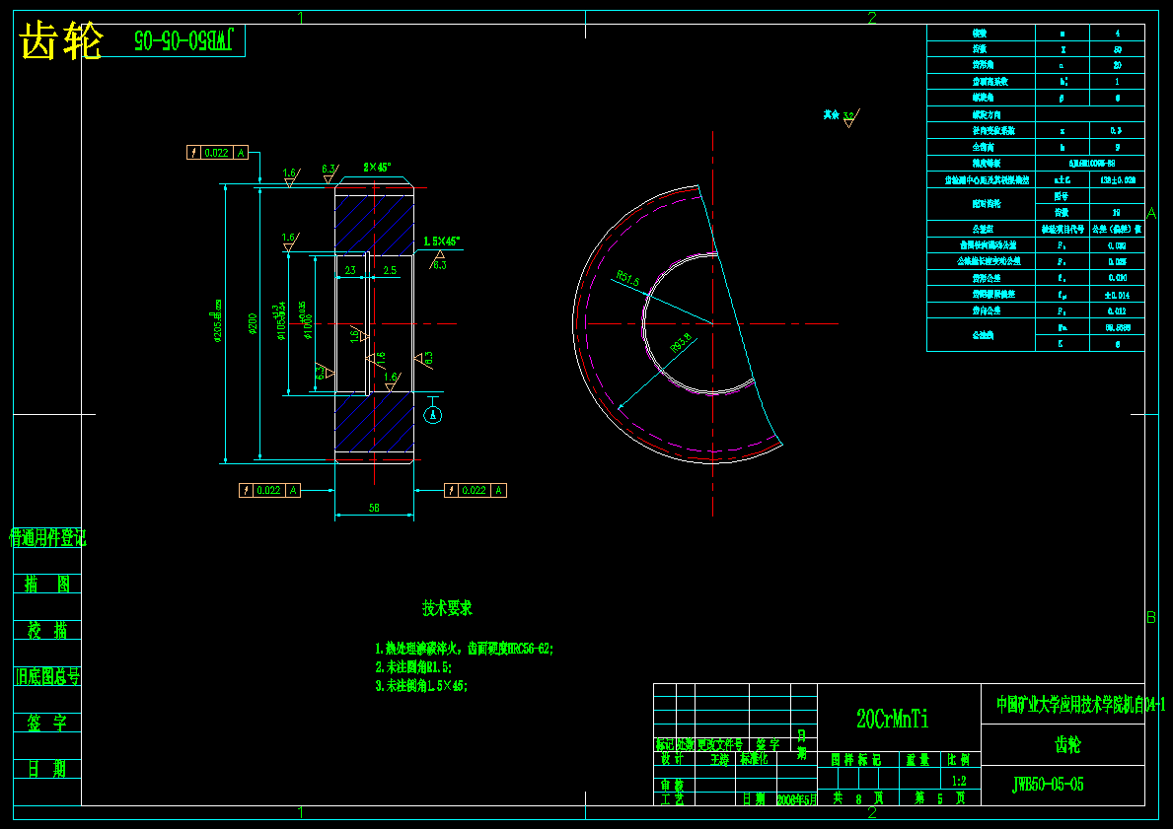Select the 借通用件登记 margin label
Screen dimensions: 1173x829
(47, 537)
